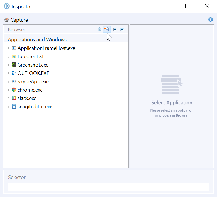The width and height of the screenshot is (217, 197).
Task: Expand the OUTLOOK.EXE node
Action: [x=9, y=73]
